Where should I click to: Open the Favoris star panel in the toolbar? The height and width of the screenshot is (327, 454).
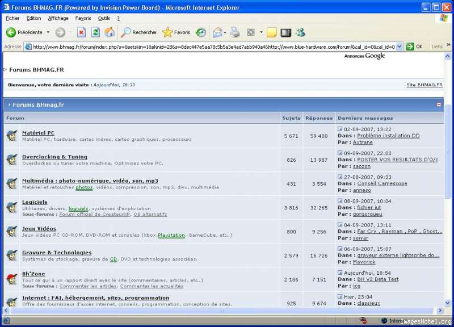tap(176, 32)
